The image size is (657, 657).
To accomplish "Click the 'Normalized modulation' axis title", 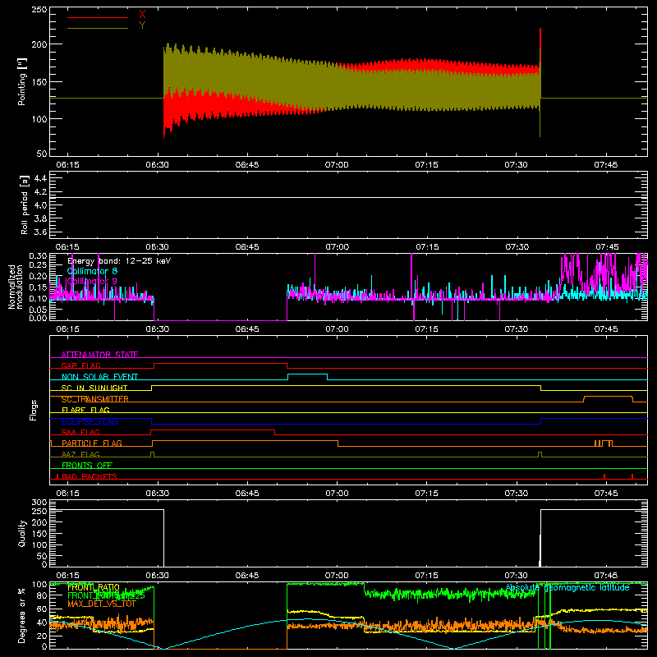I will (16, 287).
